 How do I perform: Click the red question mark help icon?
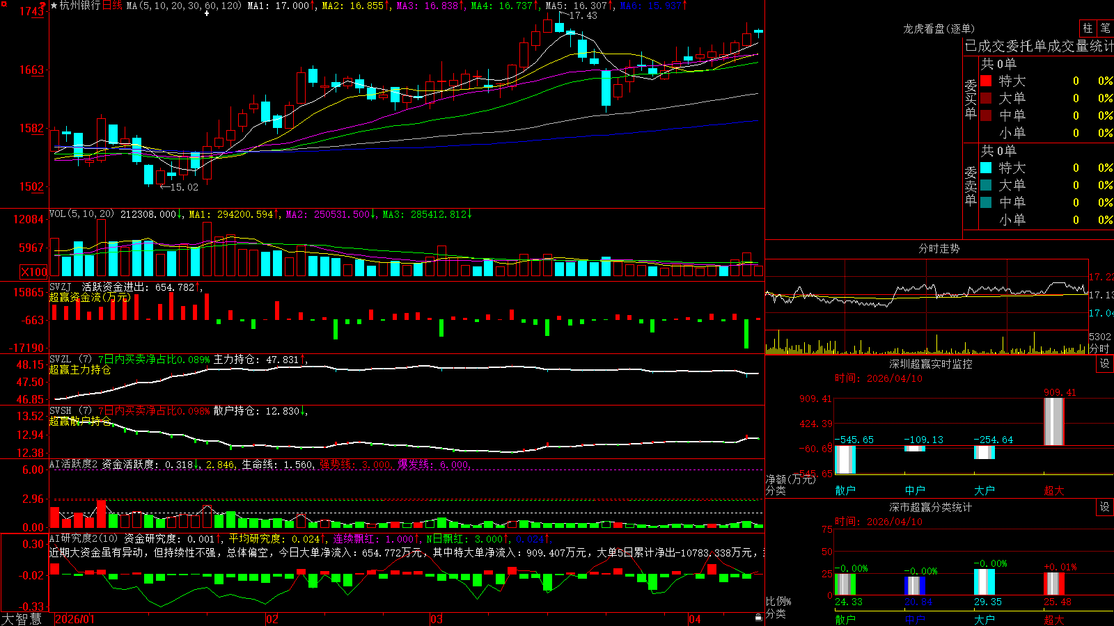pyautogui.click(x=42, y=6)
